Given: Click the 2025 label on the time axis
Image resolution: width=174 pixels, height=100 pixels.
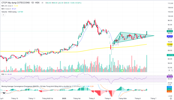Looking at the screenshot, I should (x=64, y=98).
